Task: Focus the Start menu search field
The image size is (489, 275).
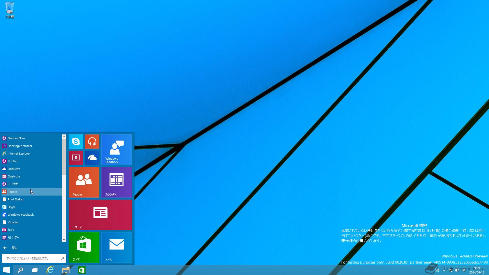Action: click(x=34, y=258)
